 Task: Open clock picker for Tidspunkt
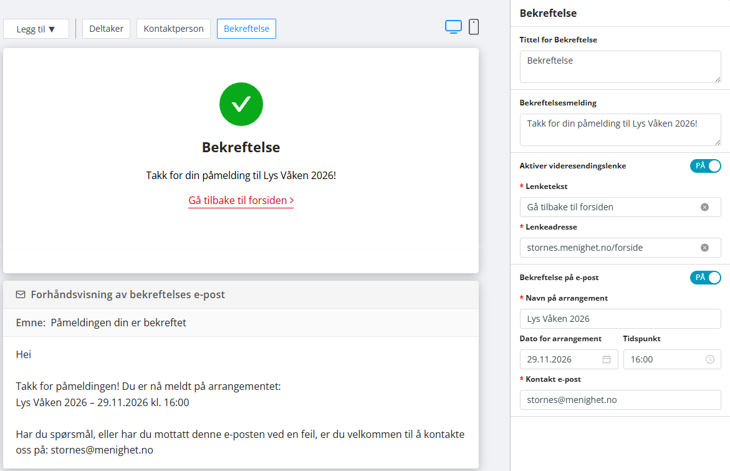tap(709, 359)
